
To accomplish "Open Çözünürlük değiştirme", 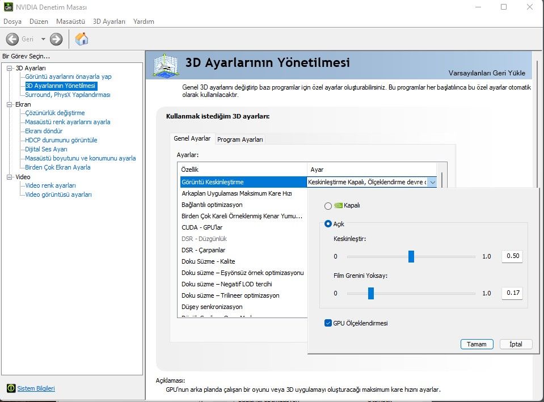I will click(x=55, y=113).
